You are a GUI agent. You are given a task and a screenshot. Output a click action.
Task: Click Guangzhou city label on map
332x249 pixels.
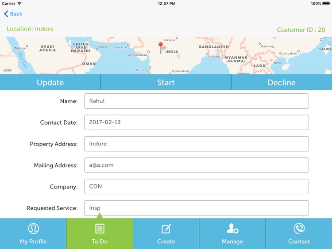288,54
